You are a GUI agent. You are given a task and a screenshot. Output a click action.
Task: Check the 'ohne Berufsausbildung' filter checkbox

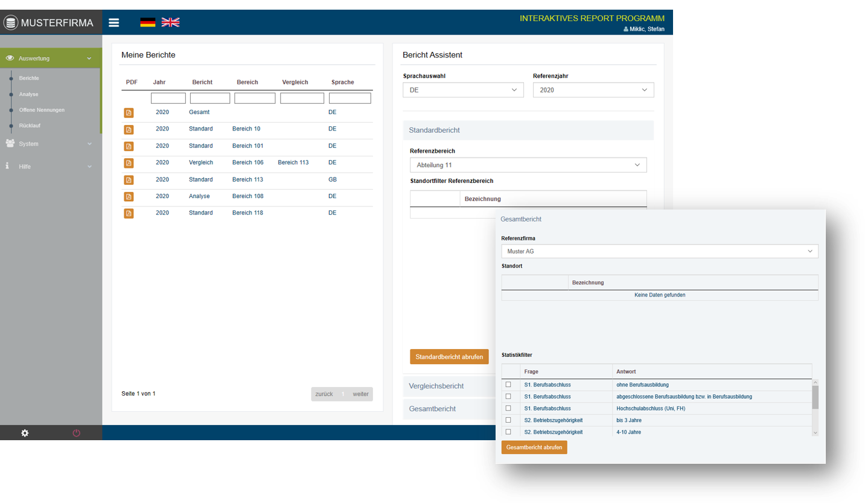point(508,385)
